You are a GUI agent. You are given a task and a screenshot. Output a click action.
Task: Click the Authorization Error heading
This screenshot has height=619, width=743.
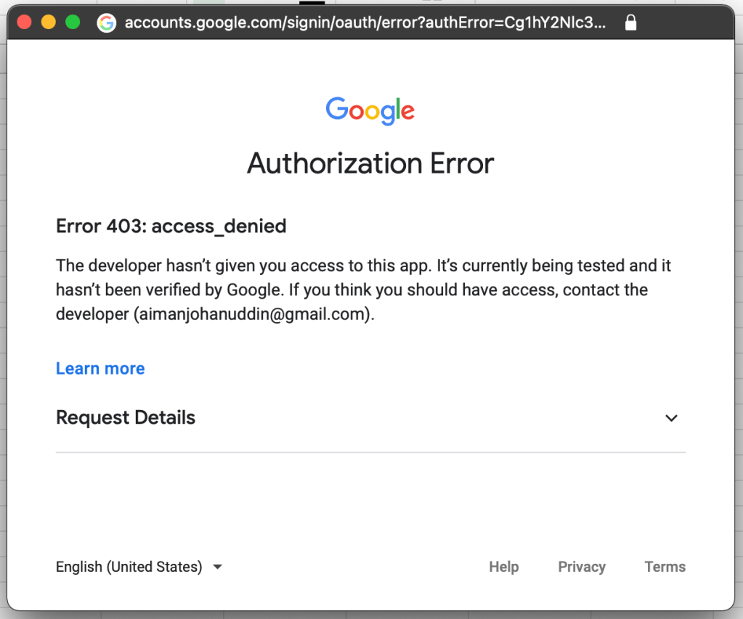click(370, 163)
